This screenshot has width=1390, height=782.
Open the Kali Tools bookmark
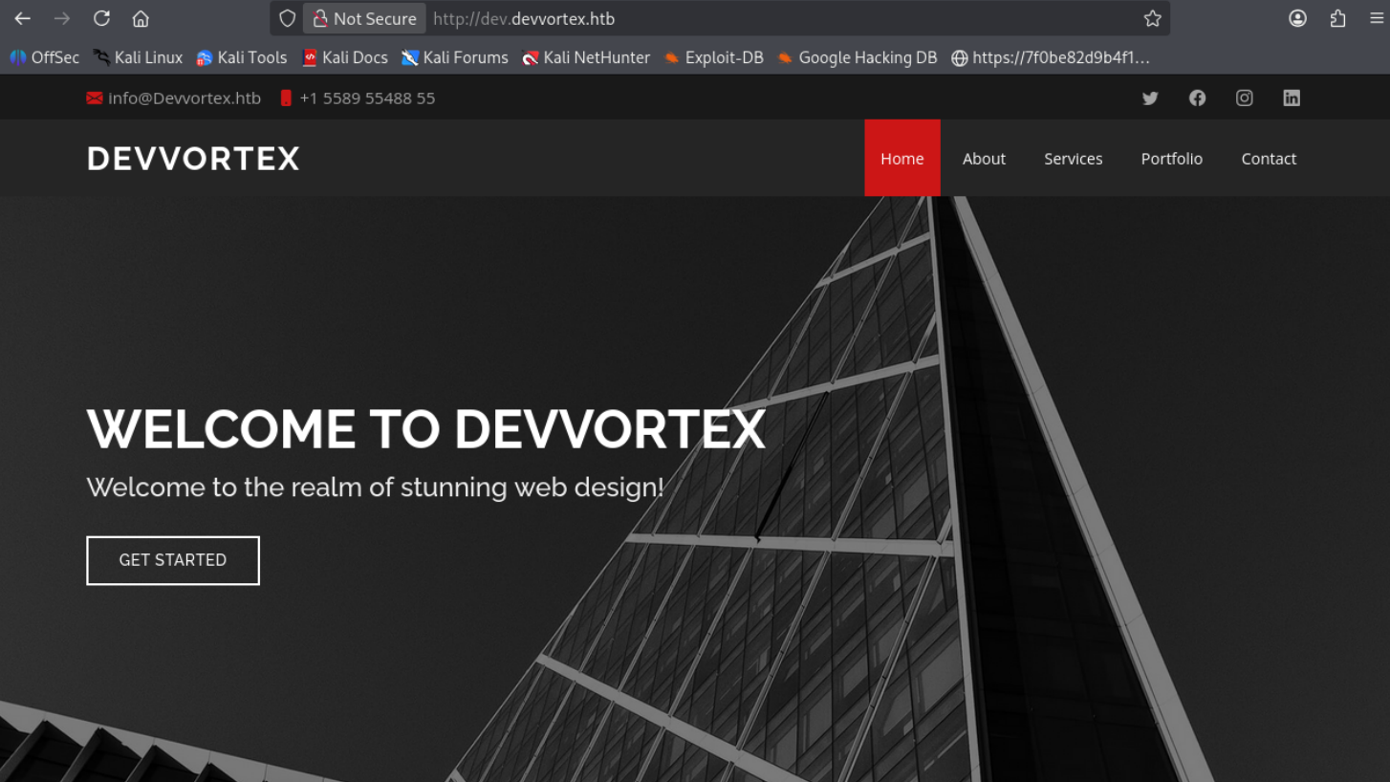[x=242, y=57]
